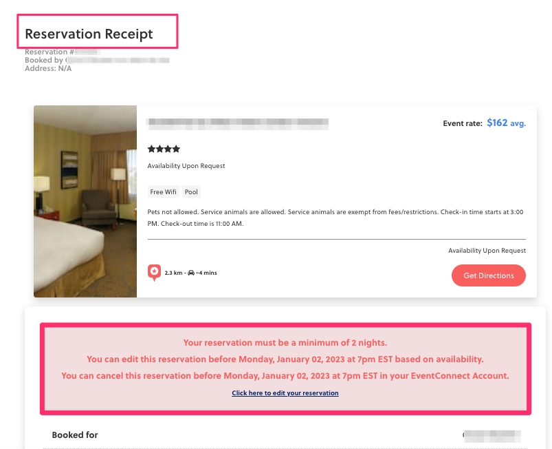This screenshot has height=449, width=552.
Task: Click the Get Directions button
Action: 488,275
